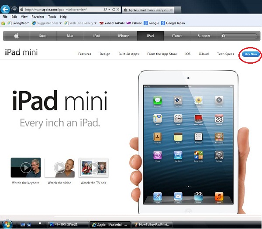The image size is (262, 229).
Task: Go to the Store section
Action: point(43,36)
